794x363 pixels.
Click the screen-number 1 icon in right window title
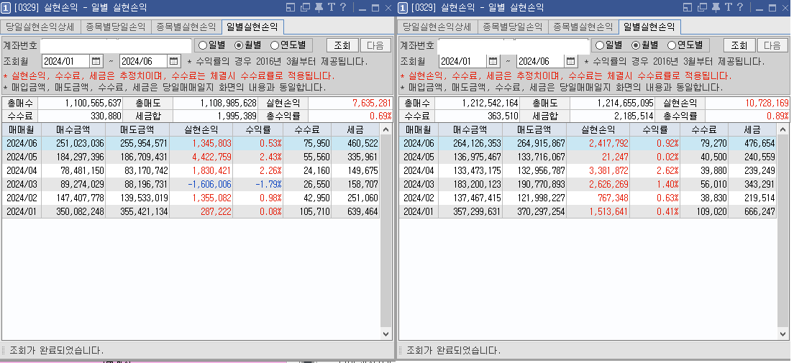[403, 8]
